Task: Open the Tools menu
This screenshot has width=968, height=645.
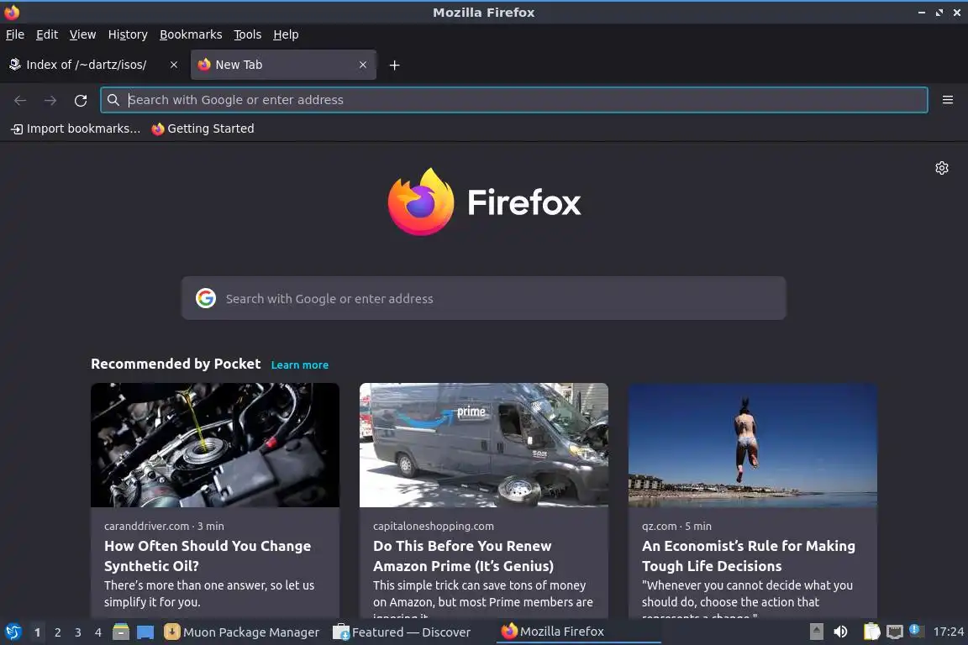Action: 248,34
